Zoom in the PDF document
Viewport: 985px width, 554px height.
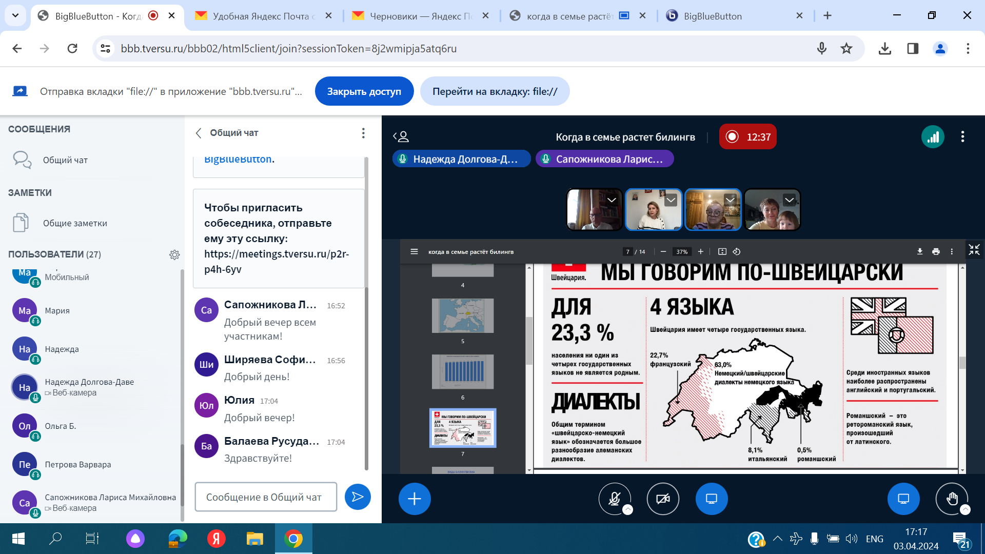(x=701, y=251)
